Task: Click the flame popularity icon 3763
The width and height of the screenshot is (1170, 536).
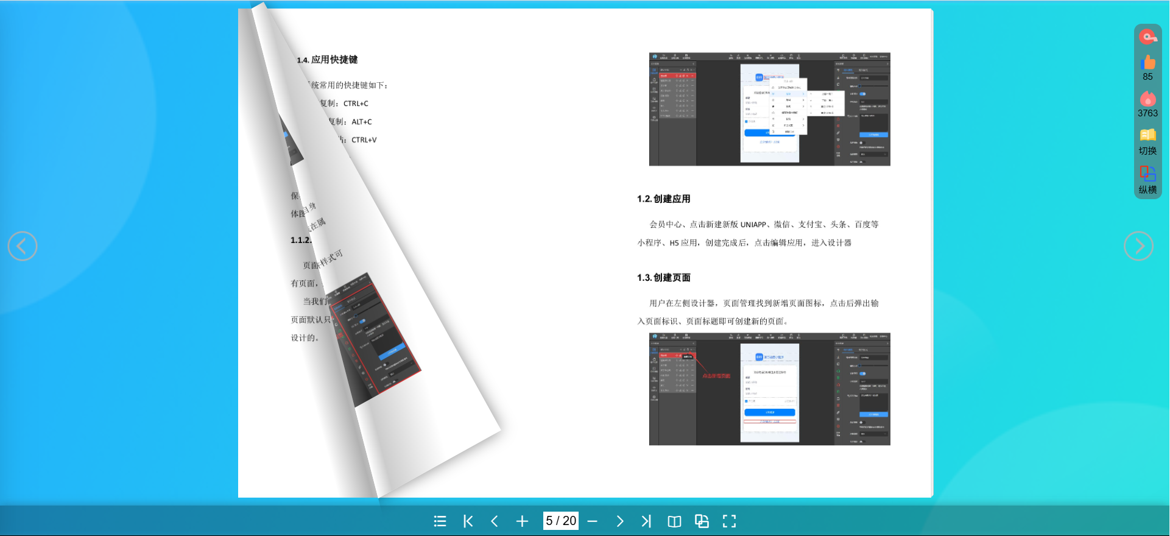Action: (1148, 99)
